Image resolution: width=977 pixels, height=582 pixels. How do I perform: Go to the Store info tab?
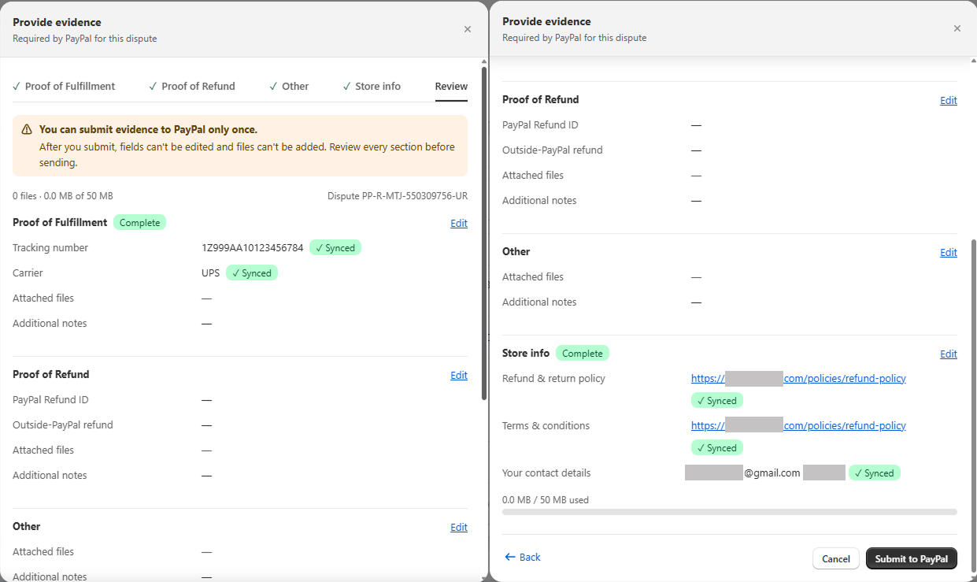click(x=372, y=86)
